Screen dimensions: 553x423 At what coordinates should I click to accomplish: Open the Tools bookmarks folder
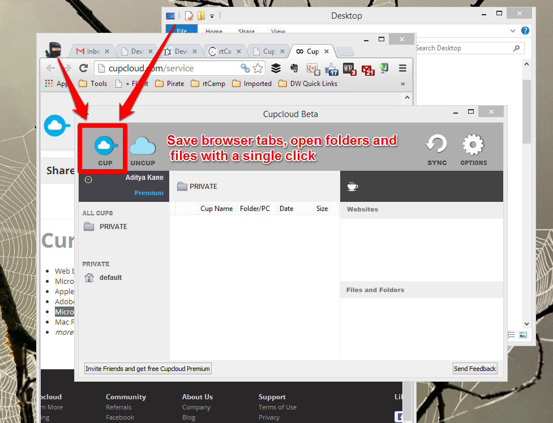93,84
